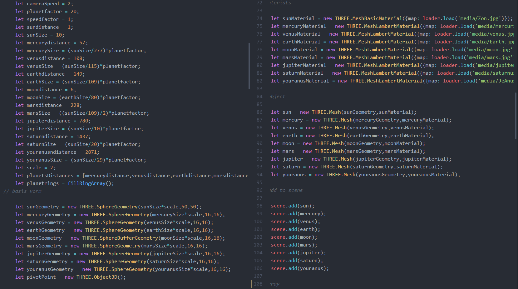Click the jupiterMaterial declaration line

392,65
